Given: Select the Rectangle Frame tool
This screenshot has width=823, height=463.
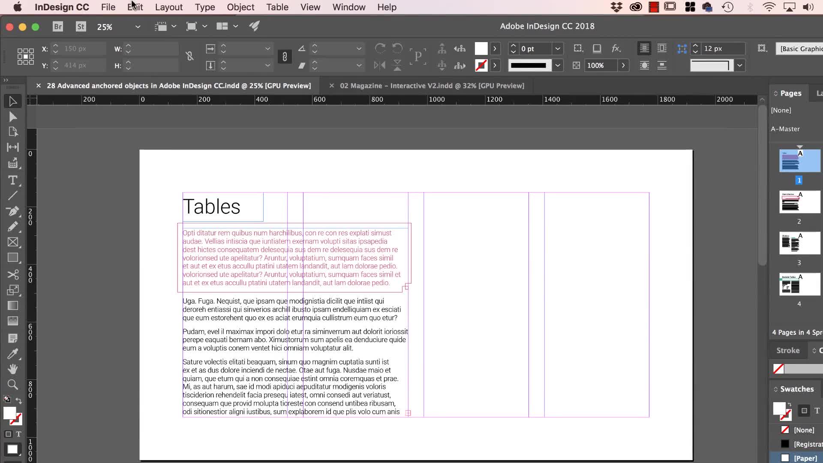Looking at the screenshot, I should click(12, 242).
